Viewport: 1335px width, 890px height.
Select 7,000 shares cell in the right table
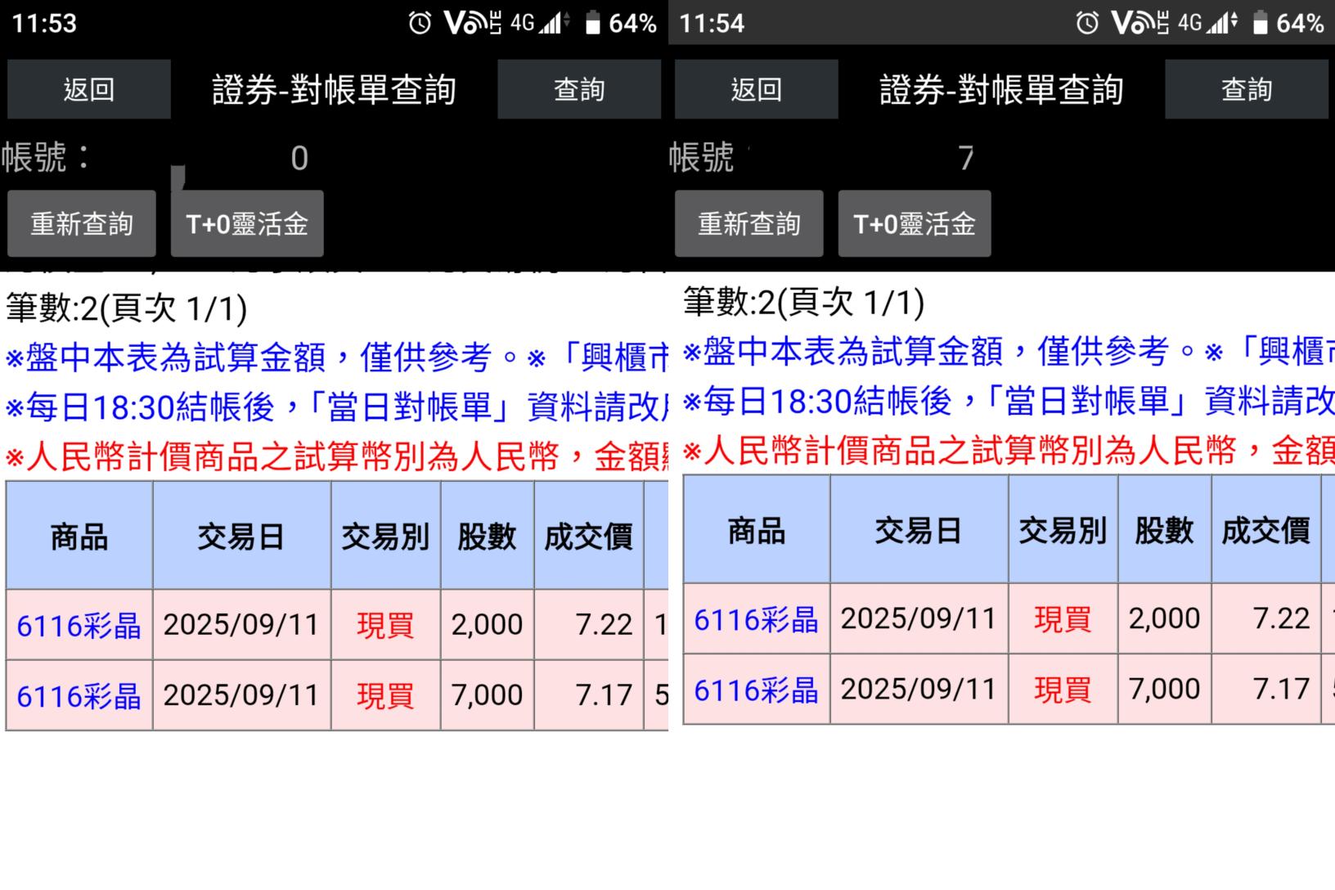coord(1165,690)
